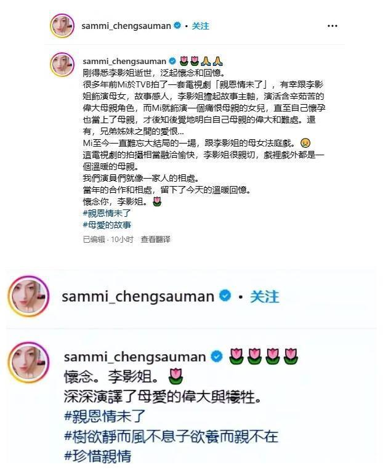Click verified badge in second caption

217,357
